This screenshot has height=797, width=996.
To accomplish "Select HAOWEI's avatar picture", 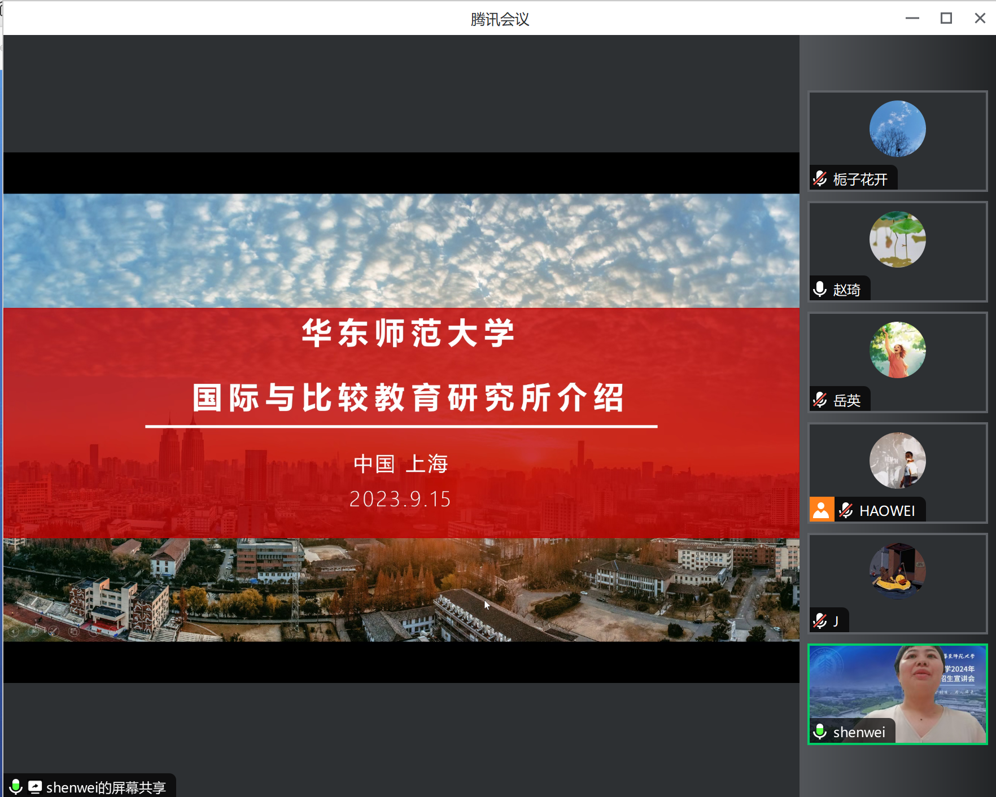I will click(897, 461).
